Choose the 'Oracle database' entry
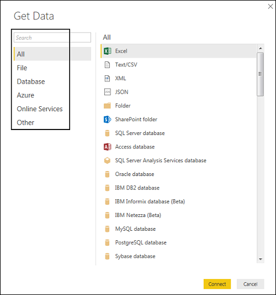The height and width of the screenshot is (295, 276). click(135, 174)
